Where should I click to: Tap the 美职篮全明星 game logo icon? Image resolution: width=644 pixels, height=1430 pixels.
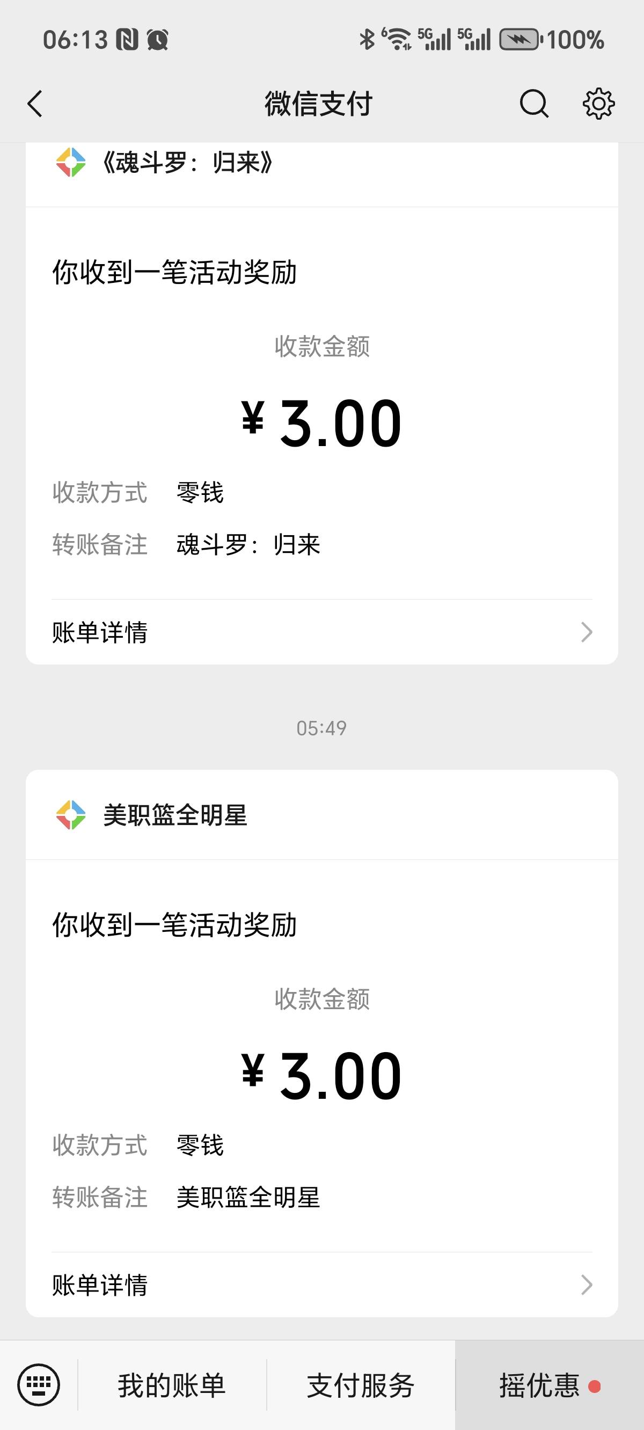(70, 815)
